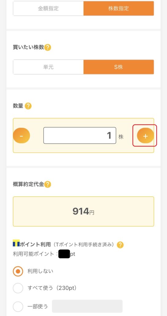
Task: Open help icon beside 買いたい株数
Action: pyautogui.click(x=48, y=48)
